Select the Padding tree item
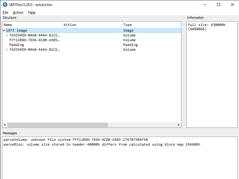 (x=16, y=45)
